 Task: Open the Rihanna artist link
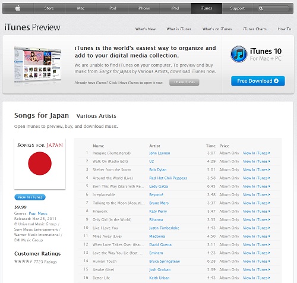[156, 220]
